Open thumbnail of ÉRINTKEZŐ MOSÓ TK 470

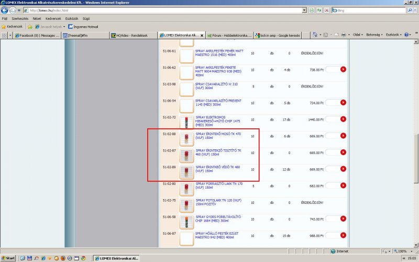tap(186, 139)
